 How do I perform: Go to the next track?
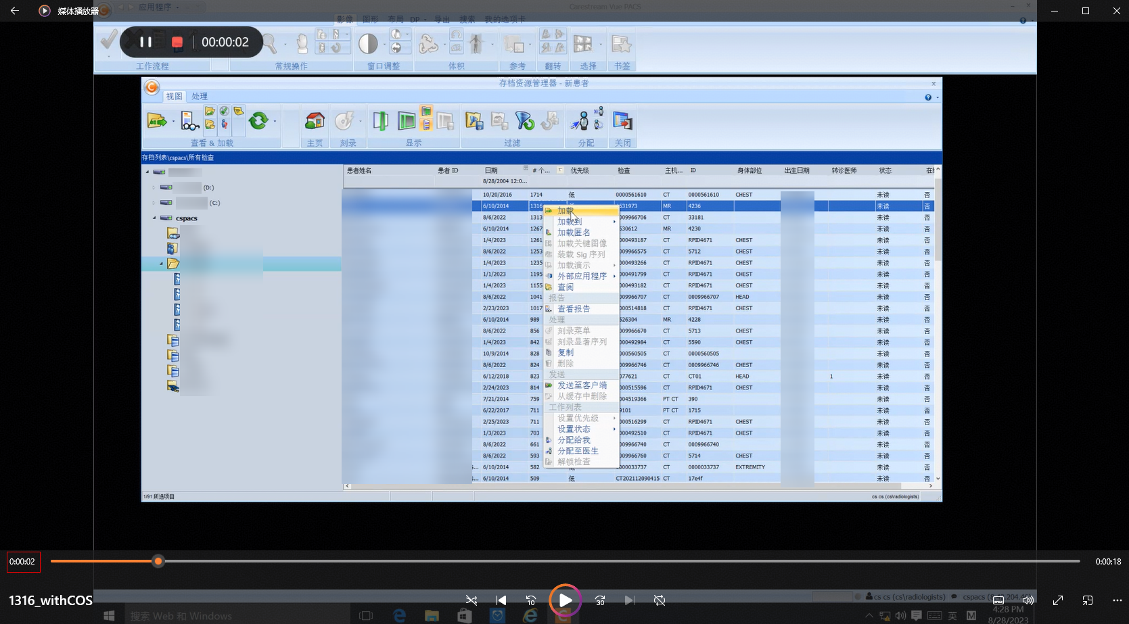click(x=629, y=600)
